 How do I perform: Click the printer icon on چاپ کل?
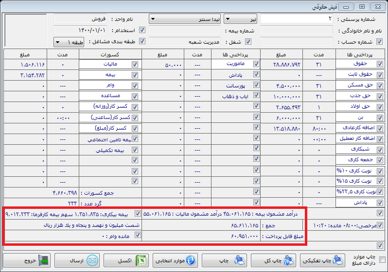coord(288,261)
